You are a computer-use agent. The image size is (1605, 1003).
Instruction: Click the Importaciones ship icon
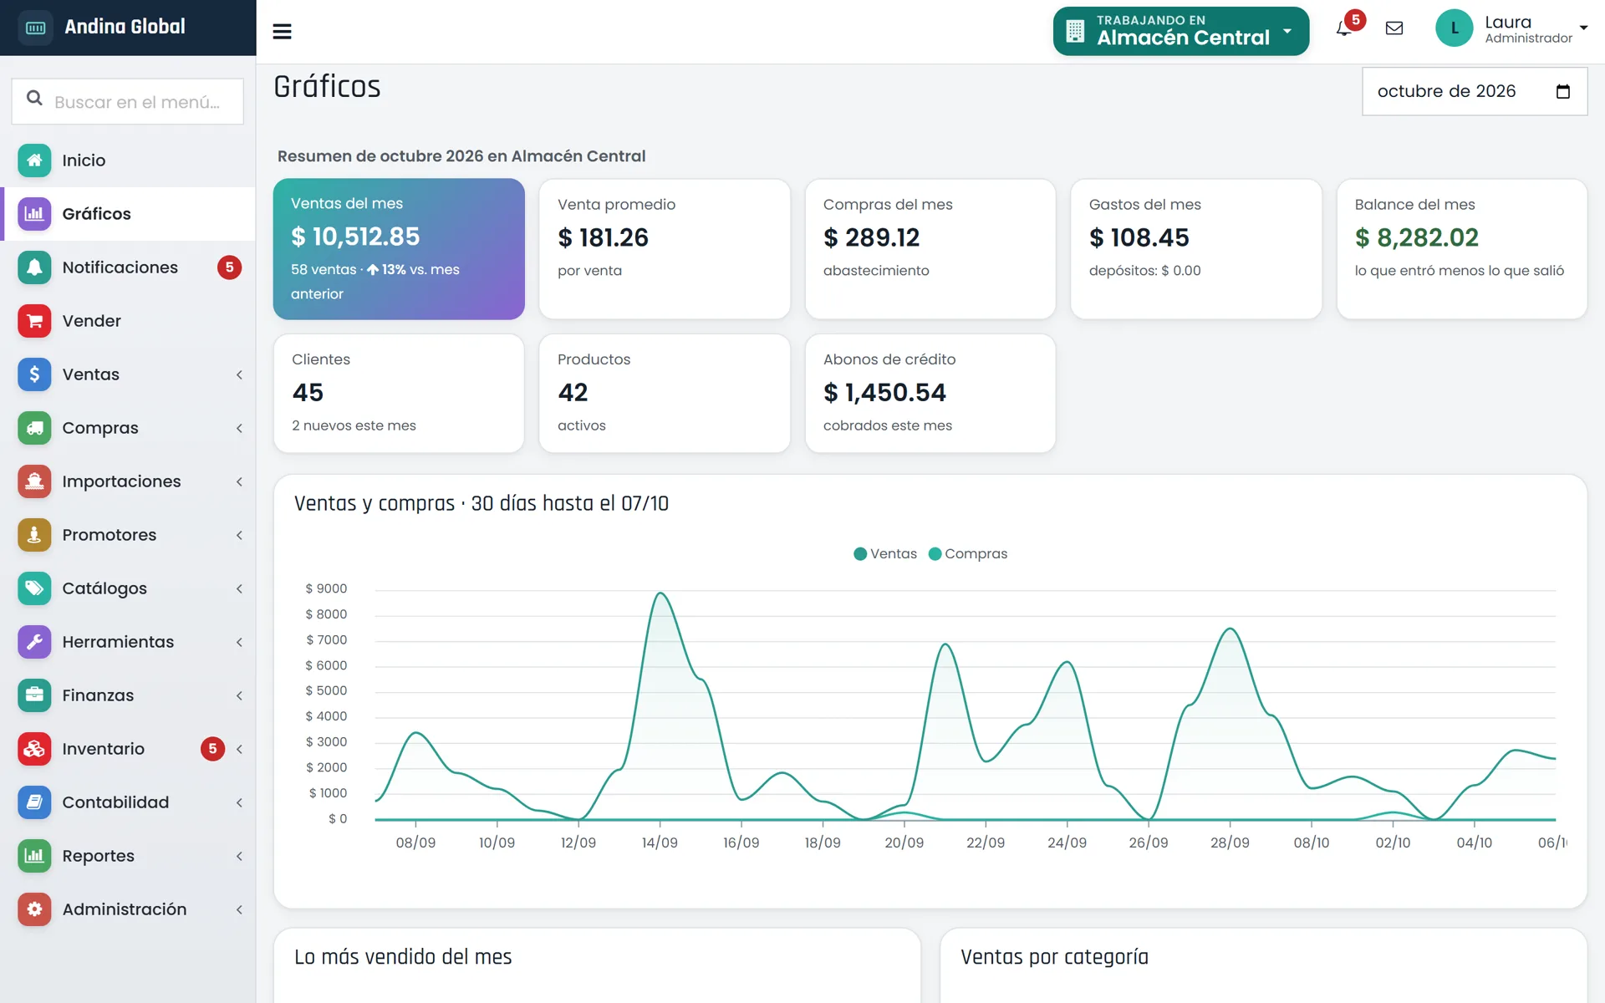click(34, 481)
